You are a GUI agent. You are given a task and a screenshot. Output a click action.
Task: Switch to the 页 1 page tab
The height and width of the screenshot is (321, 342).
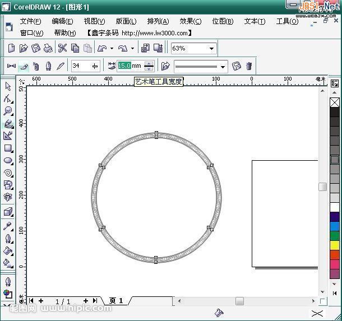coord(116,301)
